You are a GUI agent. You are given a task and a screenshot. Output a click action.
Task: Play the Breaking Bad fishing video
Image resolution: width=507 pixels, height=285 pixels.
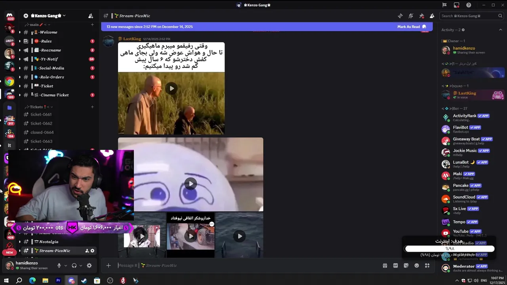[172, 88]
